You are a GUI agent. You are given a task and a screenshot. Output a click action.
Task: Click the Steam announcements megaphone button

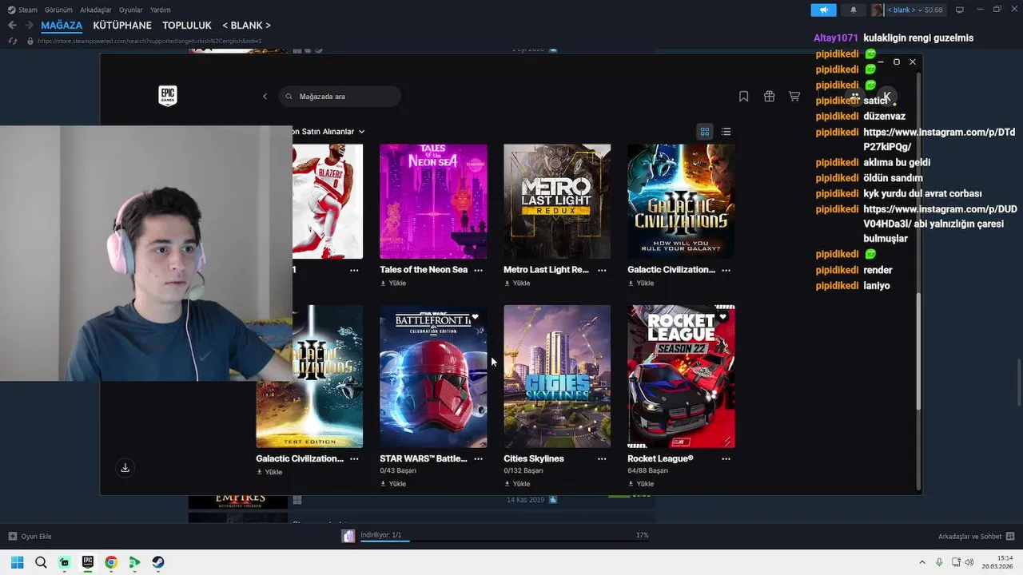[823, 10]
